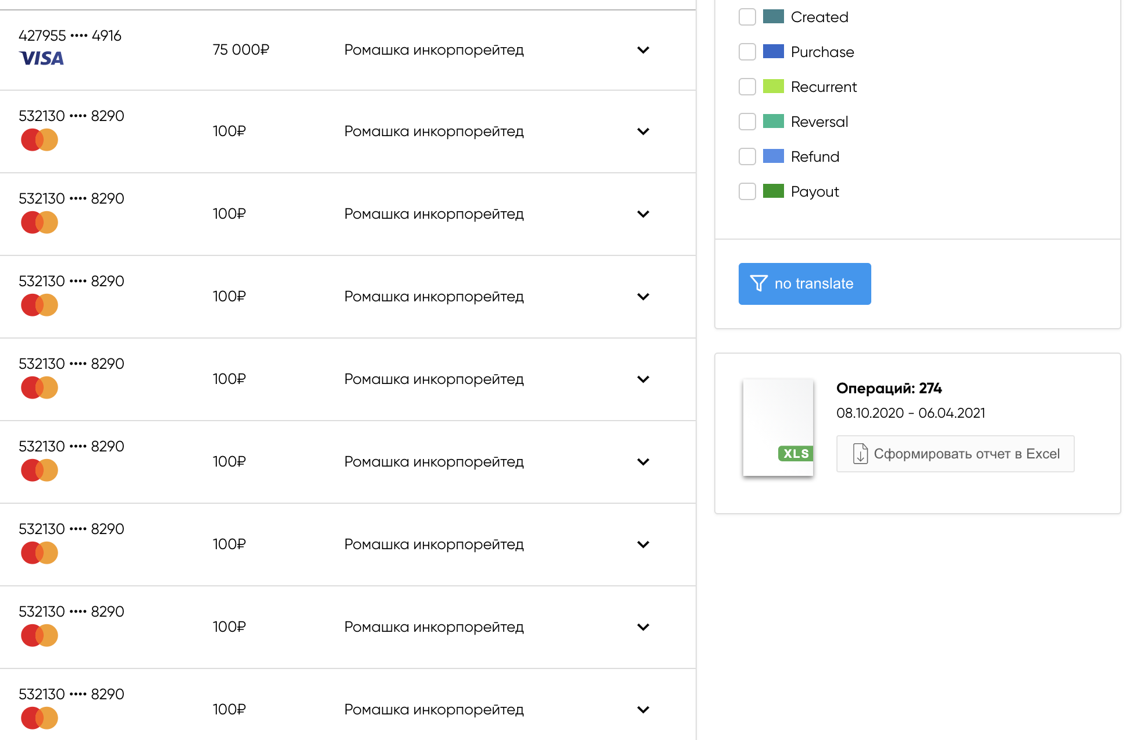Click the 75 000₽ amount
Viewport: 1133px width, 740px height.
click(241, 50)
